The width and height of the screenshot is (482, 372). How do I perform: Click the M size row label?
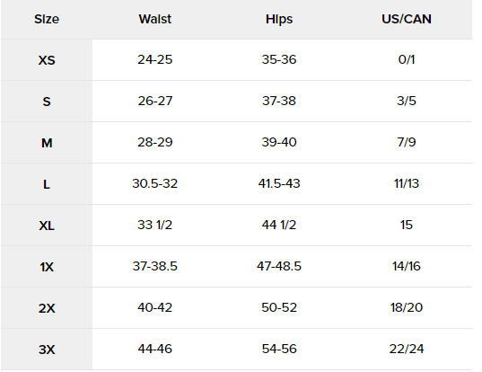pos(47,143)
